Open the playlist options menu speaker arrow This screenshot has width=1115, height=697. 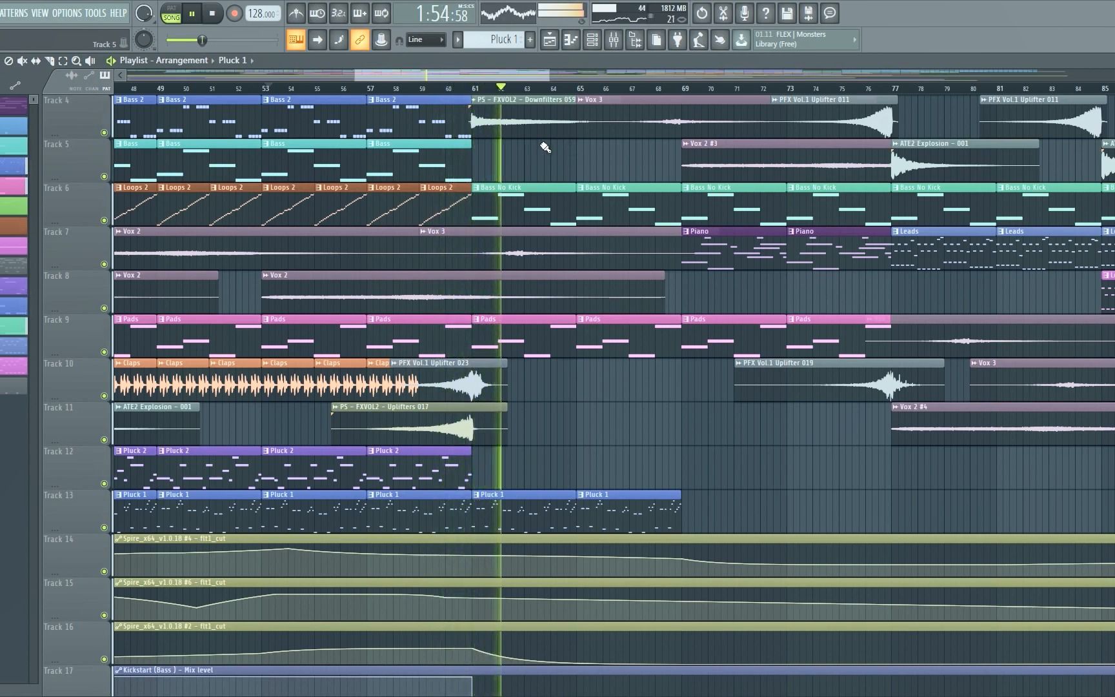click(x=111, y=61)
